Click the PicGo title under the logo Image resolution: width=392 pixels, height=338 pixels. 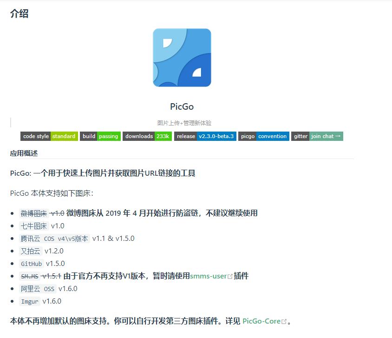coord(182,106)
